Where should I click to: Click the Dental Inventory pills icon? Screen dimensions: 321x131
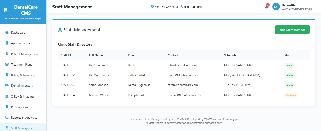click(7, 86)
